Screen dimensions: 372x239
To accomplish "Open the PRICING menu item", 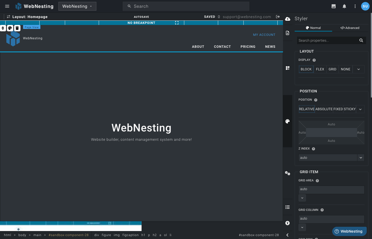I will pyautogui.click(x=248, y=46).
